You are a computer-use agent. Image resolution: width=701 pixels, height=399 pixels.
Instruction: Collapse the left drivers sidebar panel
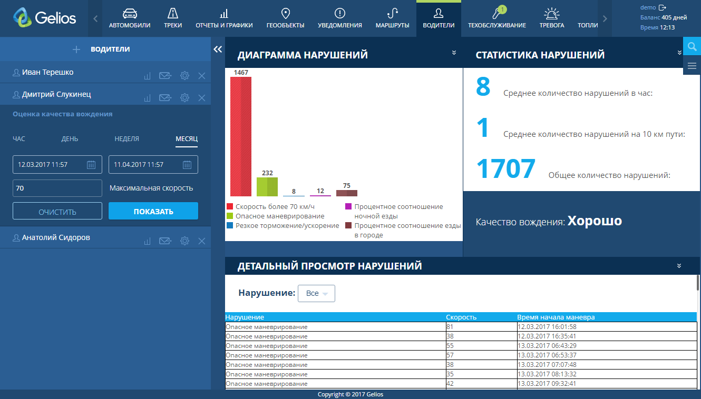218,49
